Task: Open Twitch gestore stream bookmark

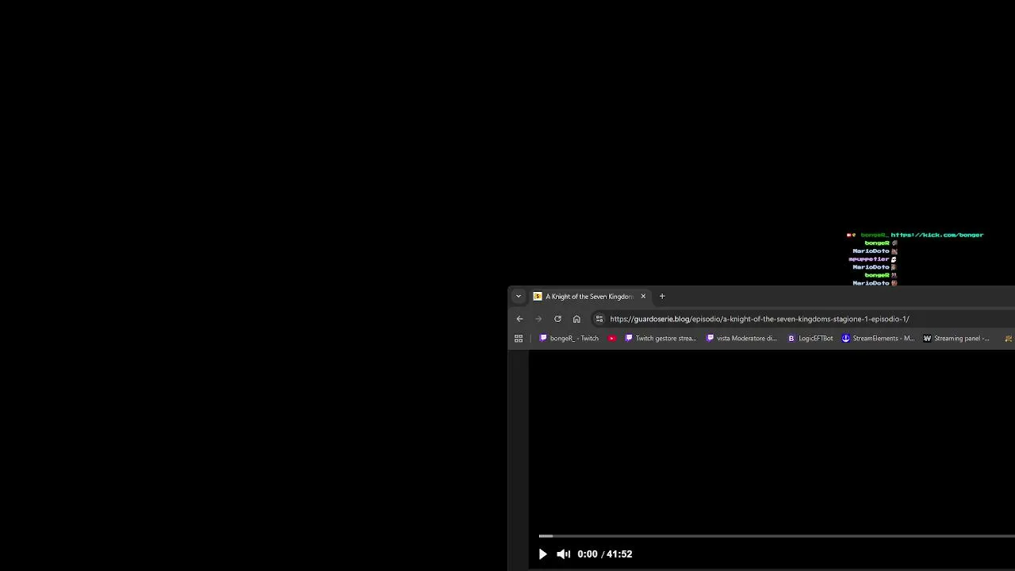Action: [661, 339]
